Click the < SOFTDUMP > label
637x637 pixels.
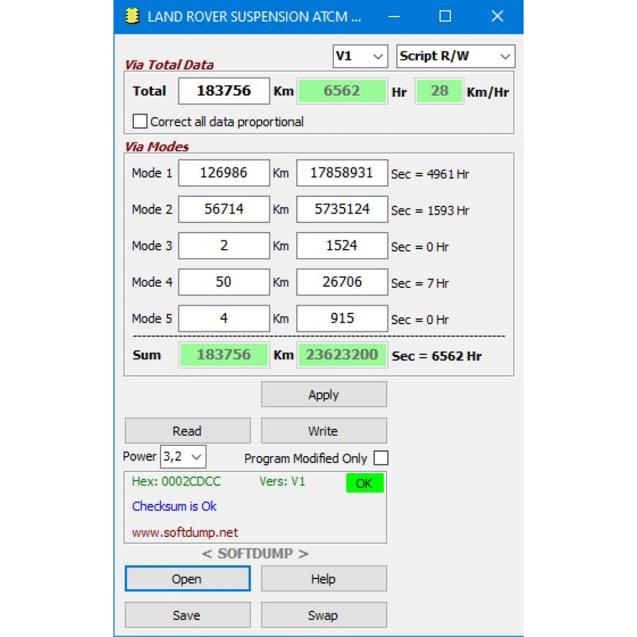[255, 554]
